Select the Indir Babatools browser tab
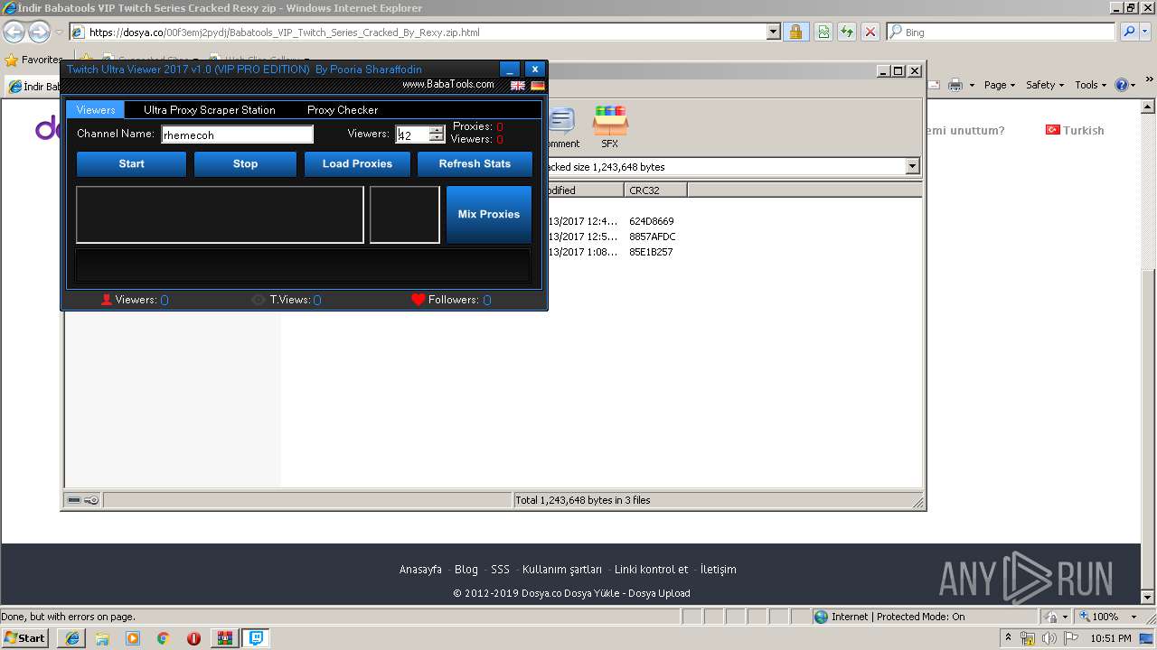 click(x=34, y=86)
